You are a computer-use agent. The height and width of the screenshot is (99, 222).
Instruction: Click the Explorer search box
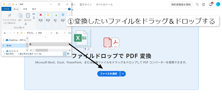point(66,33)
